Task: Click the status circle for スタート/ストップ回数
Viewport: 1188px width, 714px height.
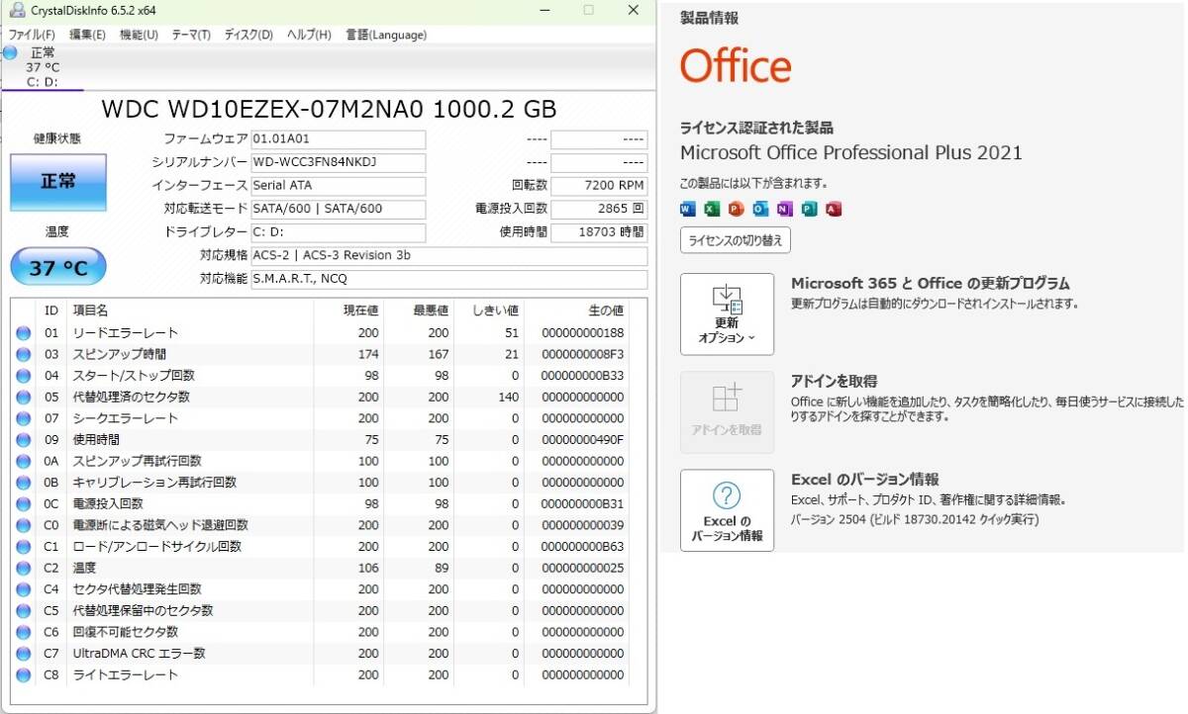Action: pos(24,376)
